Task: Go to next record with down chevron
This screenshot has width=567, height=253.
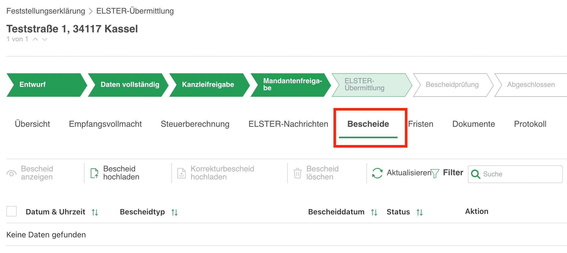Action: pos(45,39)
